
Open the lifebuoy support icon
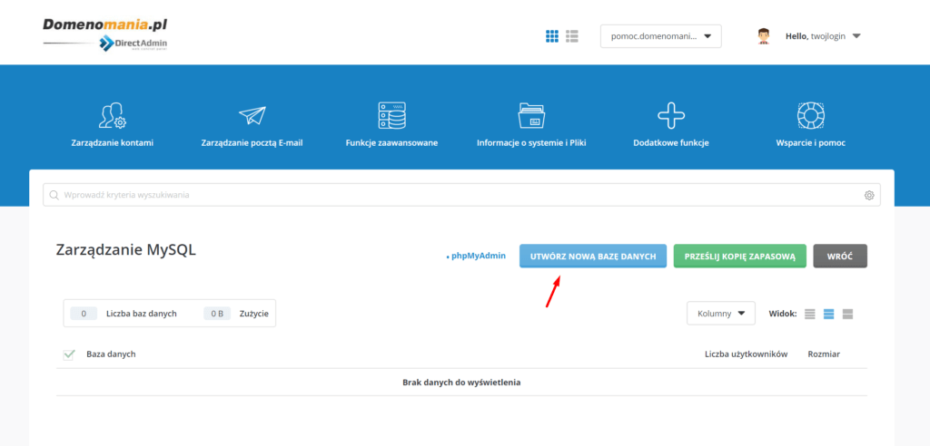[811, 115]
